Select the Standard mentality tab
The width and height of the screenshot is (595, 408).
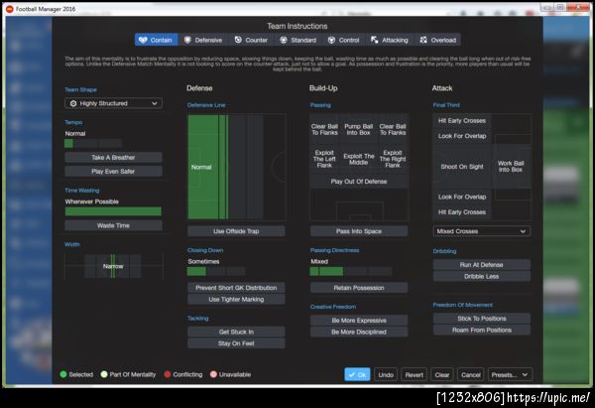(x=298, y=40)
